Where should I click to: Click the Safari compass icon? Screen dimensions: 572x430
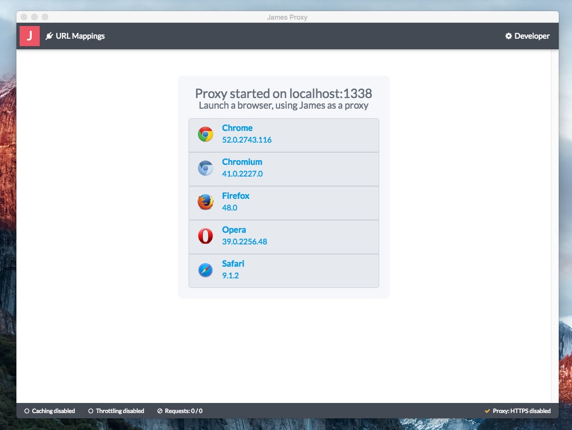205,270
